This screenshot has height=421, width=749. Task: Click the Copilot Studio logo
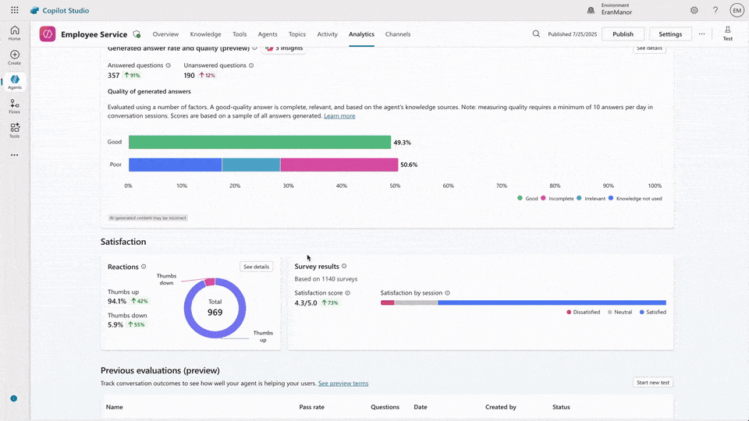pyautogui.click(x=59, y=10)
